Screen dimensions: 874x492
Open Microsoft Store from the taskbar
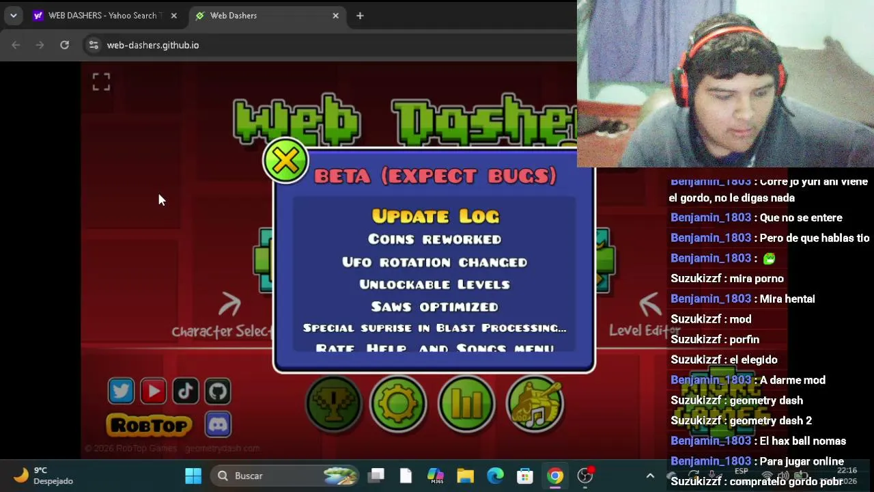(525, 476)
